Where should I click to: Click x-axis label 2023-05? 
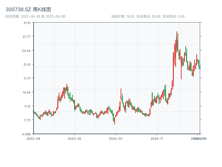(x=74, y=139)
